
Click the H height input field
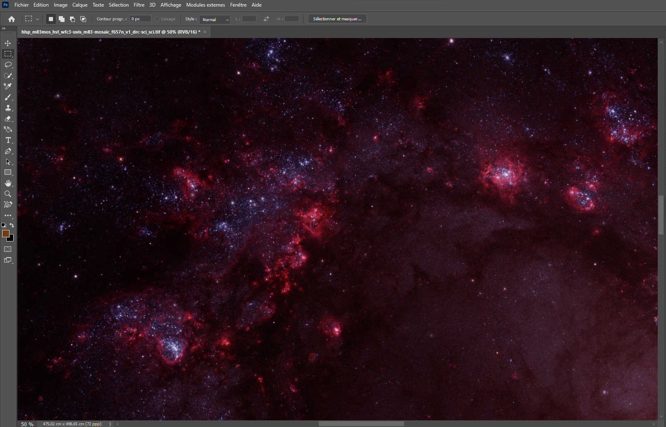[292, 19]
